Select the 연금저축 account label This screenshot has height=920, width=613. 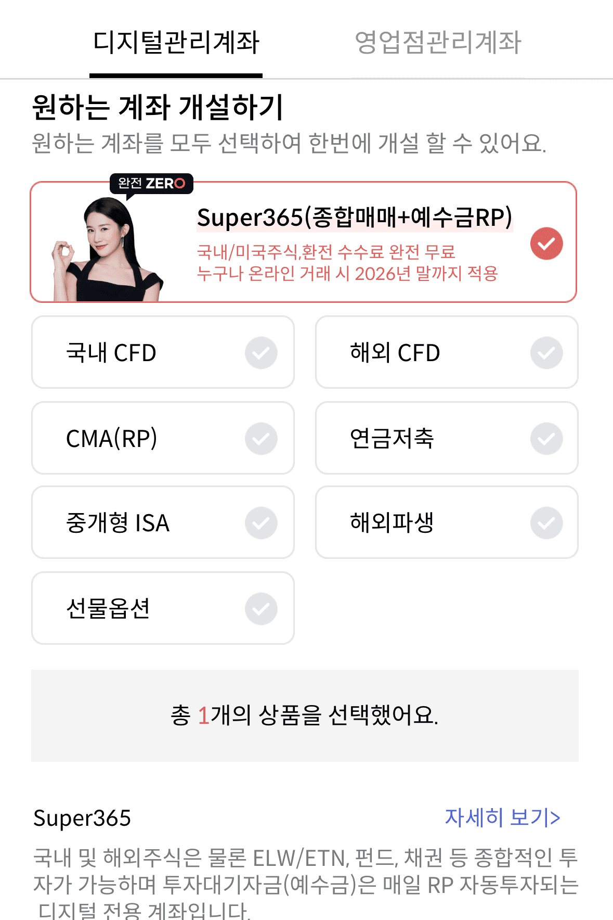point(392,438)
